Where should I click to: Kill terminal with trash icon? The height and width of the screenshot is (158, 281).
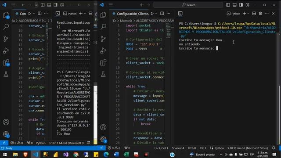[260, 14]
